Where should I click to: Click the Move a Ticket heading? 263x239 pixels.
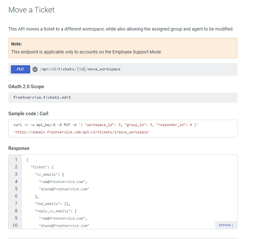[32, 10]
